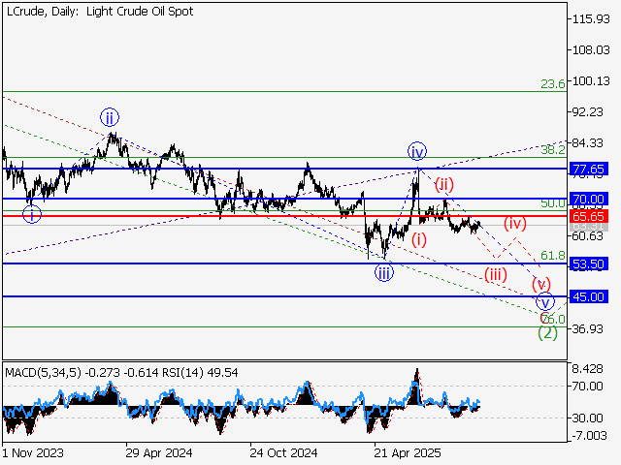The height and width of the screenshot is (465, 621).
Task: Click the 70.00 price level tag
Action: click(x=589, y=200)
